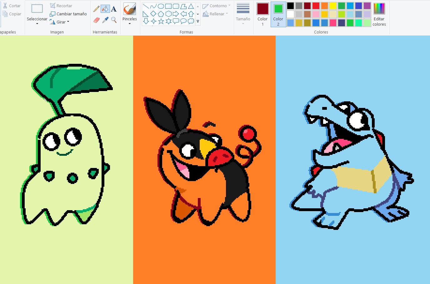Choose the six-point star shape
Screen dimensions: 430x284
pyautogui.click(x=168, y=21)
